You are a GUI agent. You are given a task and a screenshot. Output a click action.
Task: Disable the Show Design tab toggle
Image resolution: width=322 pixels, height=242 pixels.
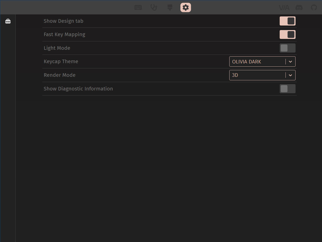click(287, 21)
